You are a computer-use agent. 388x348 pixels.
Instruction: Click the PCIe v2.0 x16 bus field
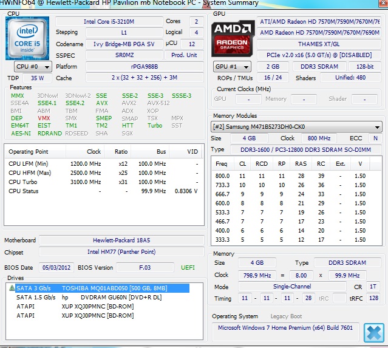coord(319,55)
